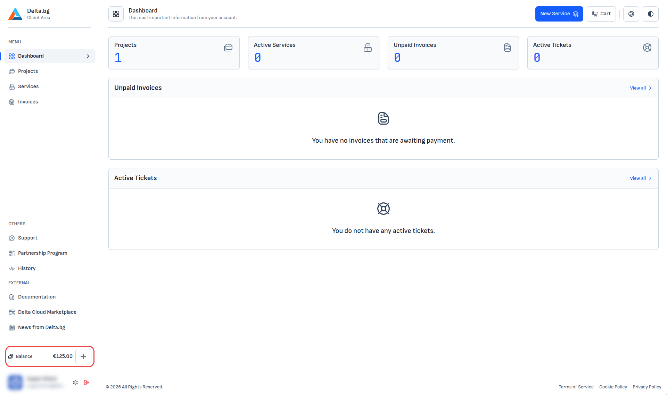
Task: Click the Active Services card icon
Action: click(368, 48)
